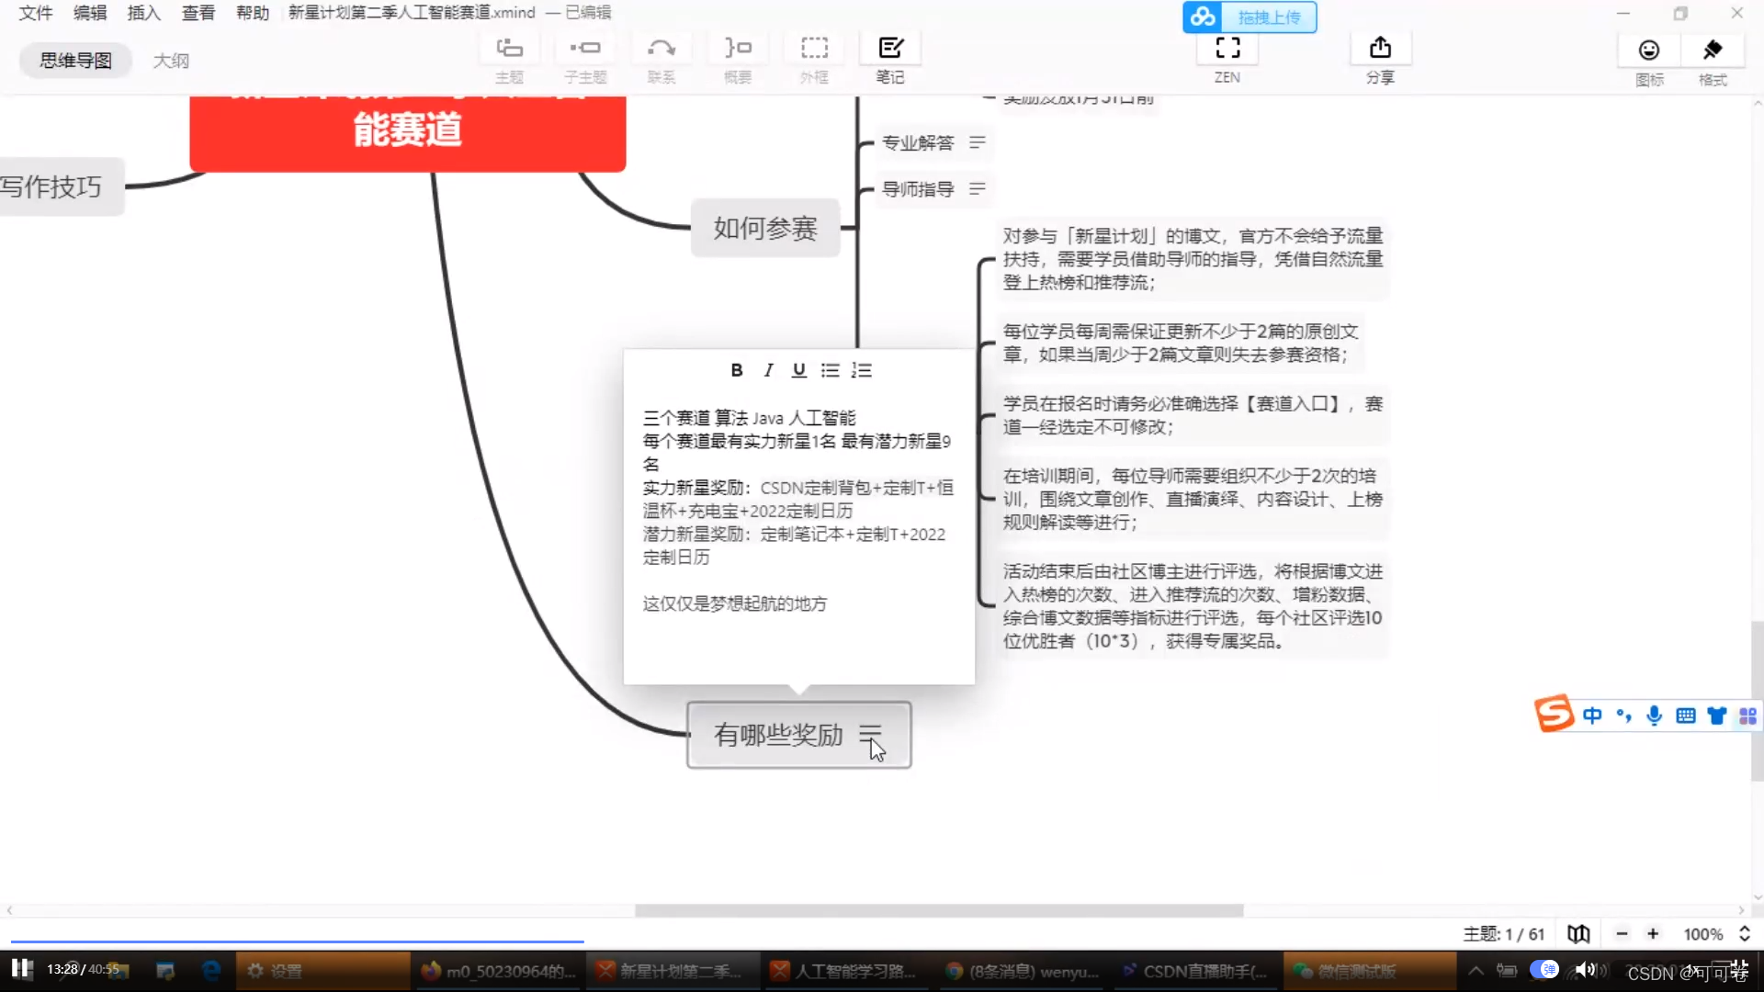Open taskbar item 人工智能学习路
Viewport: 1764px width, 992px height.
[845, 971]
